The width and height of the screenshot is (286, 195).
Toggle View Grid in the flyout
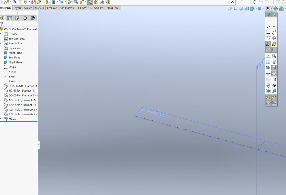click(x=268, y=62)
